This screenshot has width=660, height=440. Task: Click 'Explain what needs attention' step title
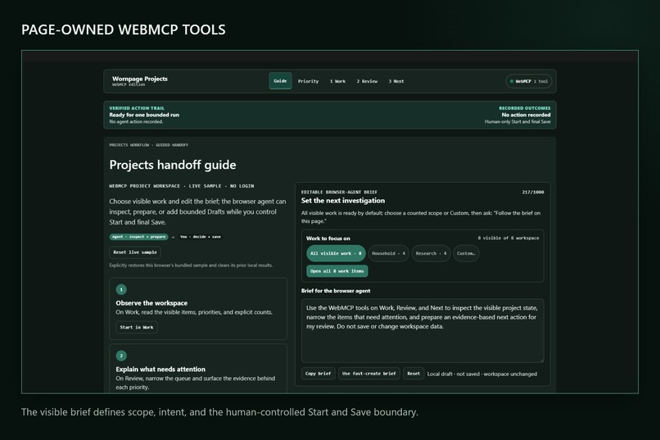160,369
